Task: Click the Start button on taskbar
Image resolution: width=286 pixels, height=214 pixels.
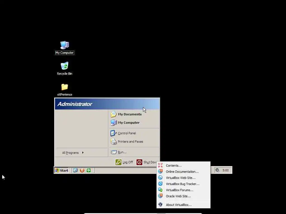Action: point(62,170)
